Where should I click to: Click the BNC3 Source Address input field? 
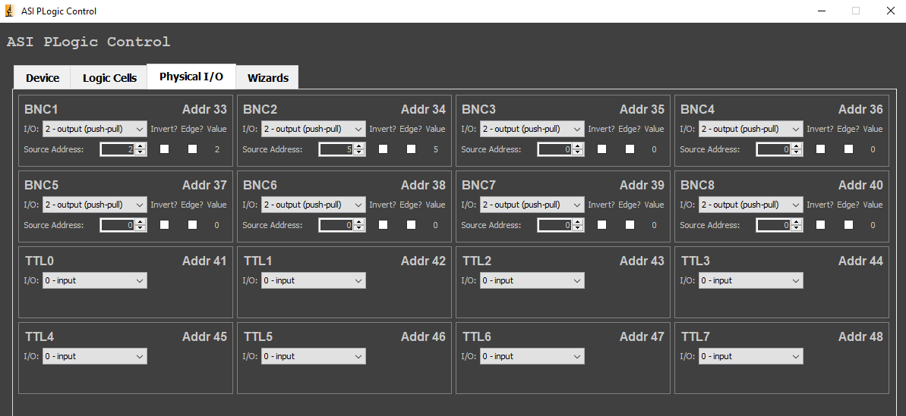point(554,149)
